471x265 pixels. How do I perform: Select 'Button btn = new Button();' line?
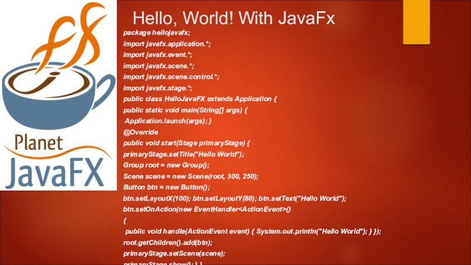point(167,187)
